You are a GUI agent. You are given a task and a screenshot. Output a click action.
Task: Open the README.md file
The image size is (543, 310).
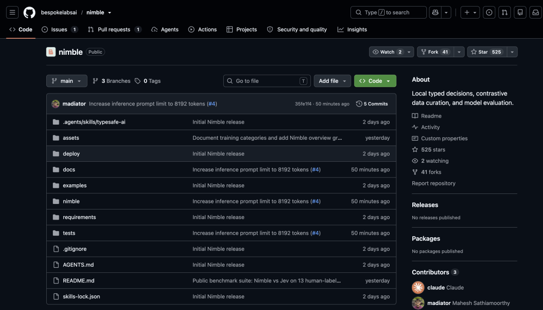pyautogui.click(x=78, y=281)
